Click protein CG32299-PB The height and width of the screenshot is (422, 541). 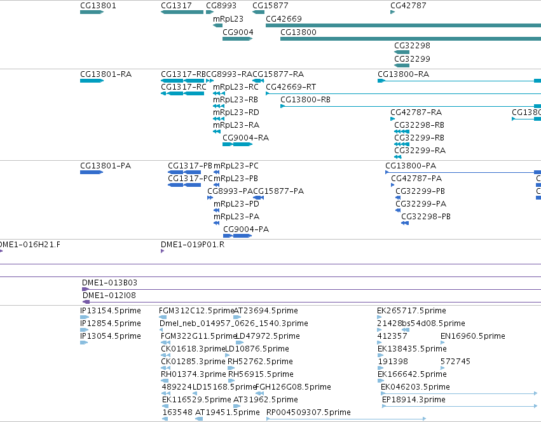[420, 191]
